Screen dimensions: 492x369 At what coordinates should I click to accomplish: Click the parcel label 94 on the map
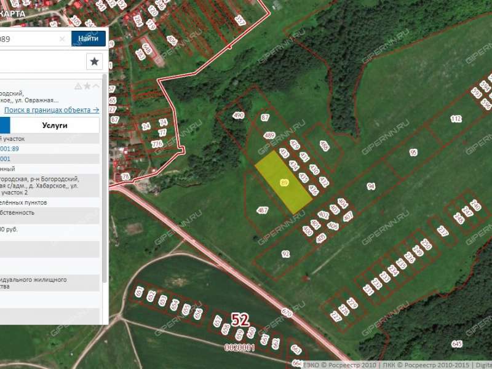tap(371, 186)
